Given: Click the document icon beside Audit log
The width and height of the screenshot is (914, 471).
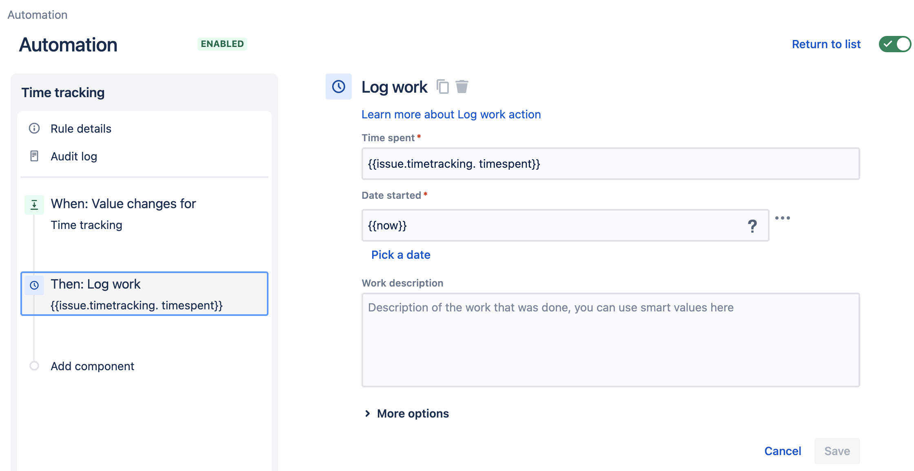Looking at the screenshot, I should [x=34, y=156].
